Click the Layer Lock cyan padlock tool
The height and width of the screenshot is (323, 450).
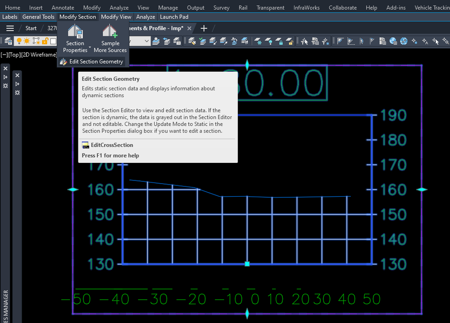click(x=279, y=41)
